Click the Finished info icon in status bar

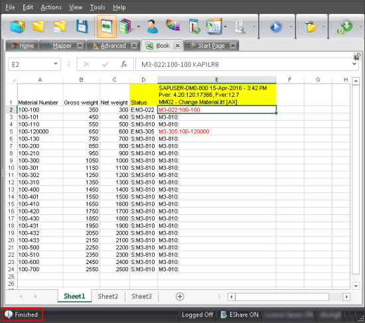(x=9, y=314)
